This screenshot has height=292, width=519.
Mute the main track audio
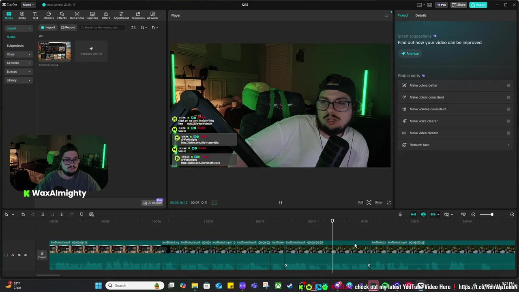pos(26,255)
